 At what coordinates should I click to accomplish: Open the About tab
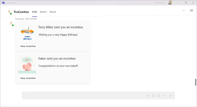(53, 12)
